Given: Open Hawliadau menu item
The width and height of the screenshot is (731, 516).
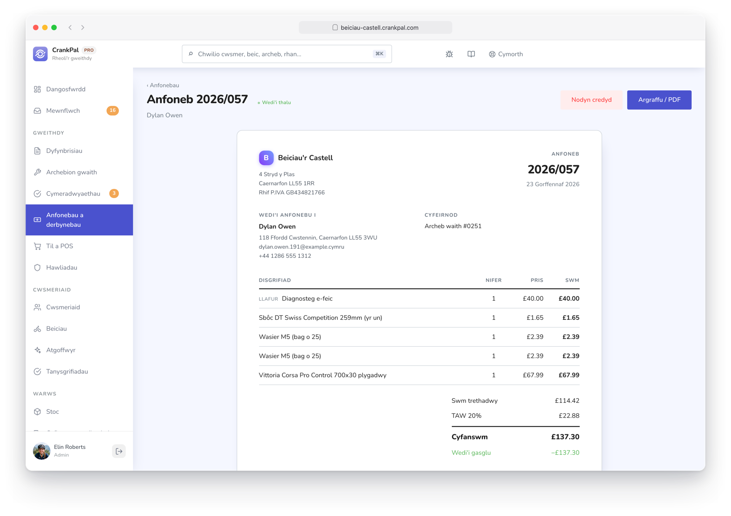Looking at the screenshot, I should tap(79, 268).
